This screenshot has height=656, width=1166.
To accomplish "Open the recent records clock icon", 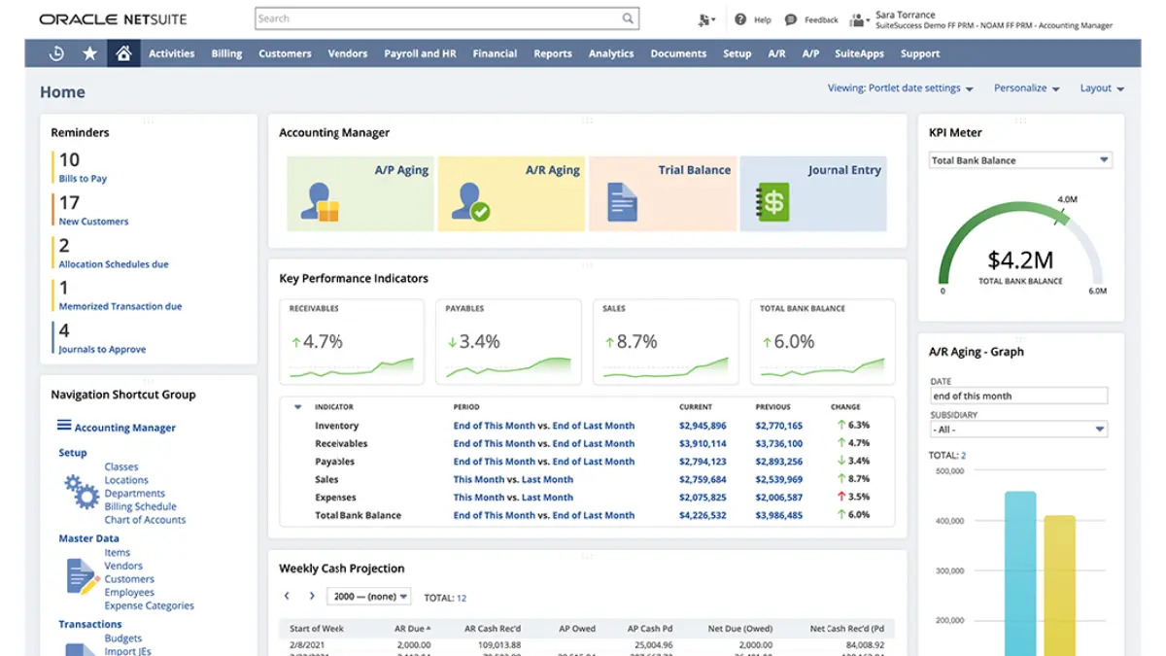I will pyautogui.click(x=55, y=53).
